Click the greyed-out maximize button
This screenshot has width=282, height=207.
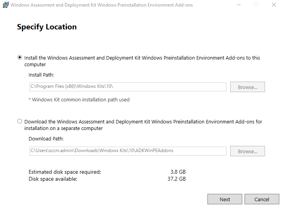(x=256, y=5)
